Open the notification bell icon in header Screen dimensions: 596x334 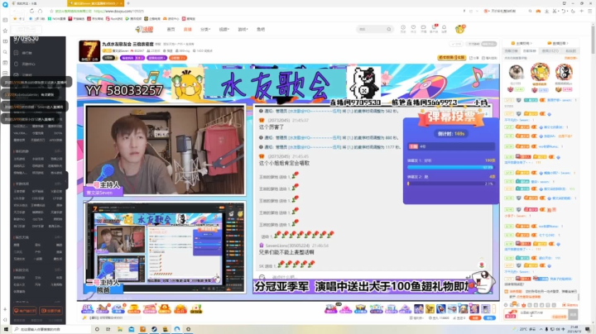pyautogui.click(x=444, y=28)
